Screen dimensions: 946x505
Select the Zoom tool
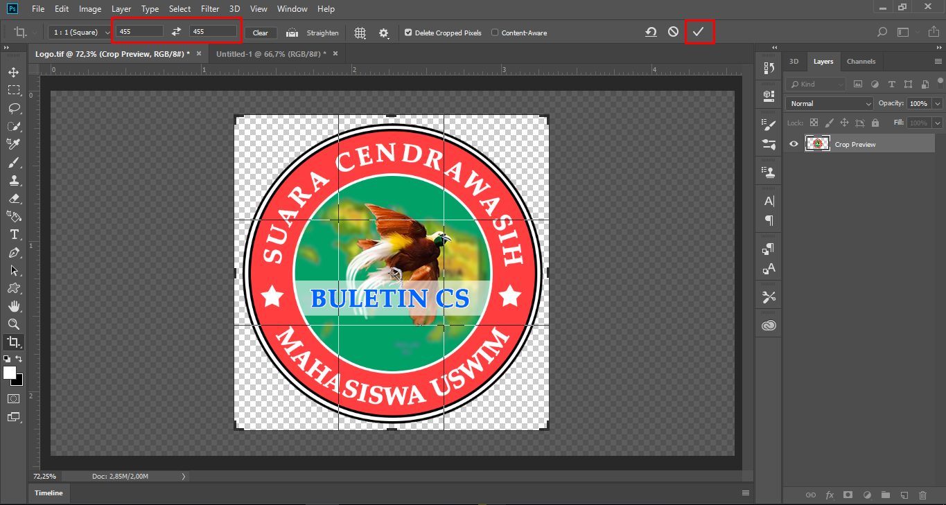click(x=13, y=324)
